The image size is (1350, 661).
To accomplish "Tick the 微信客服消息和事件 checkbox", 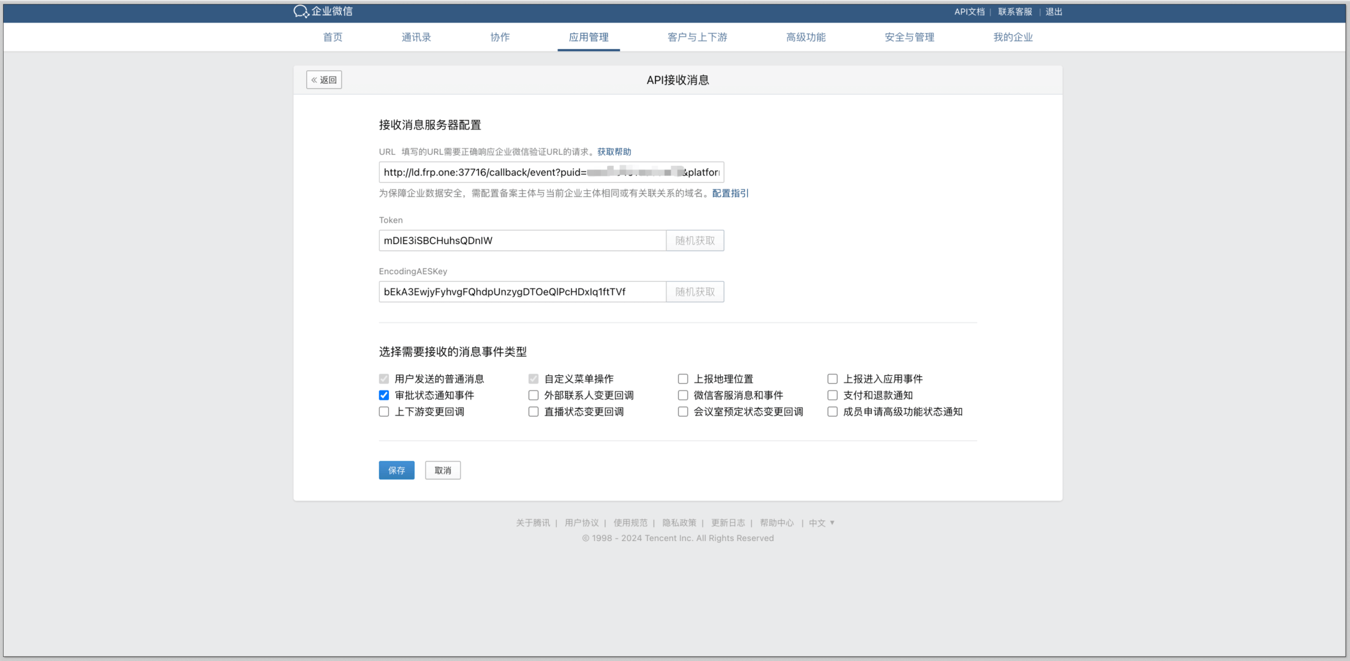I will click(x=683, y=395).
